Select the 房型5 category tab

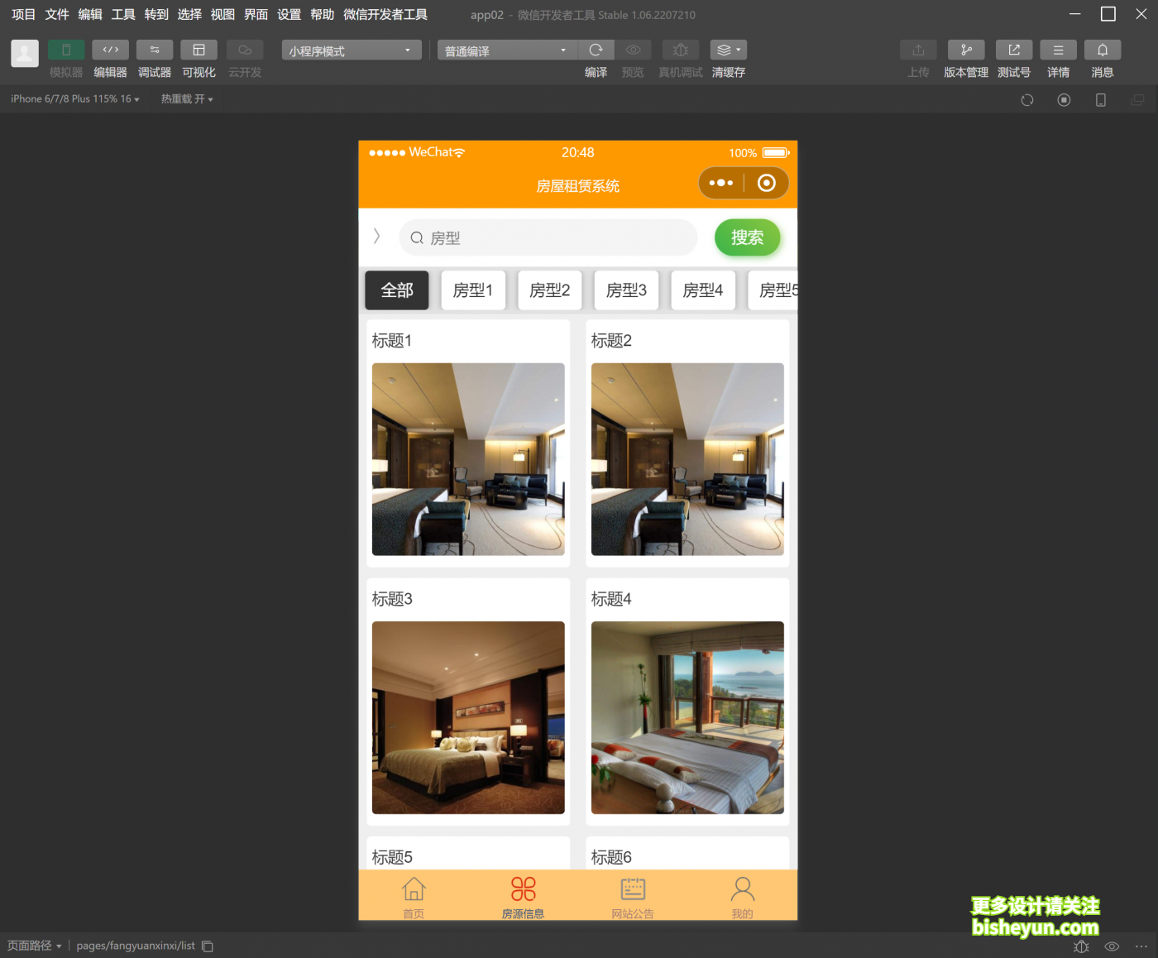pos(773,290)
